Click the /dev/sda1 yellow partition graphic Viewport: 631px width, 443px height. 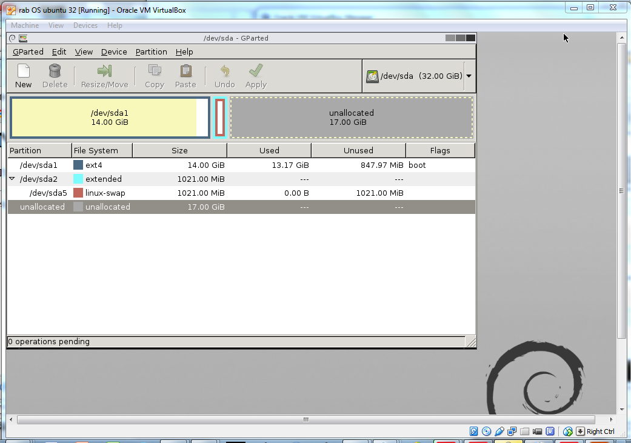point(109,118)
